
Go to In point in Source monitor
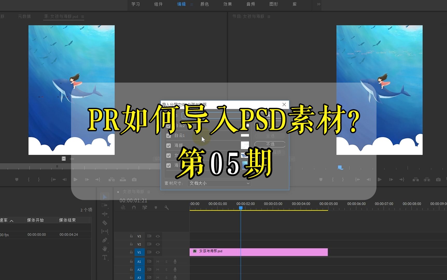pyautogui.click(x=53, y=179)
